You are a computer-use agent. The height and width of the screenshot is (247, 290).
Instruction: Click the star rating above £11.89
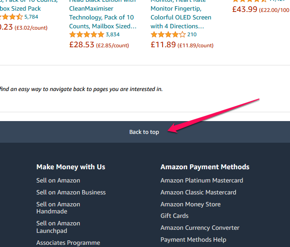click(x=168, y=34)
